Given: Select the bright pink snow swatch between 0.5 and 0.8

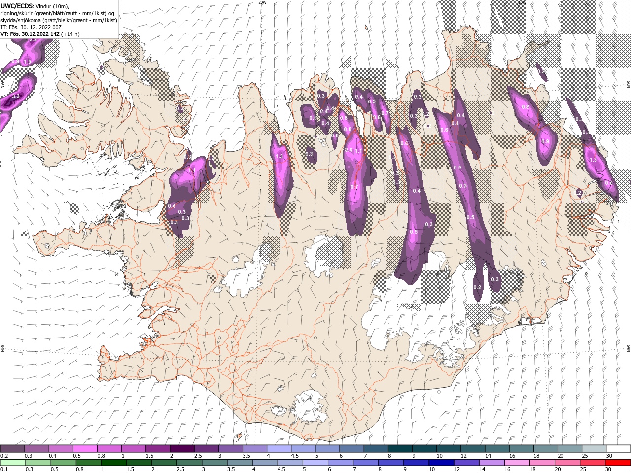Looking at the screenshot, I should tap(85, 448).
